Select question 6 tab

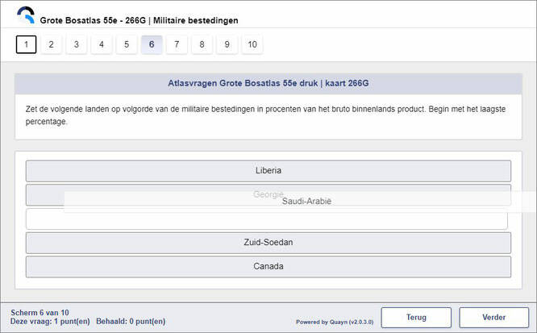pyautogui.click(x=152, y=44)
